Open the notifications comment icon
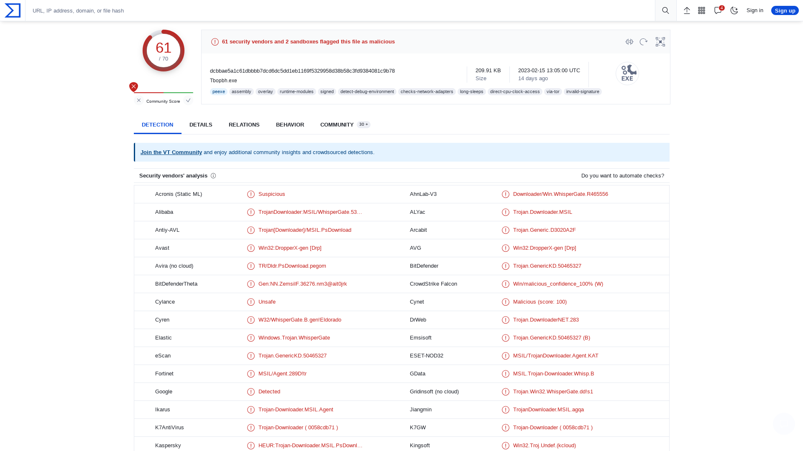The image size is (803, 451). (x=718, y=10)
